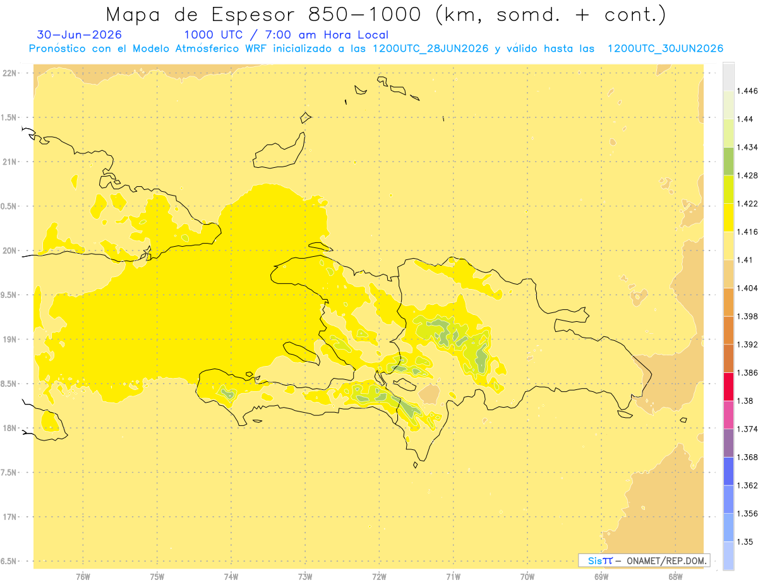Select the orange swatch between 1.392 and 1.398

point(728,330)
